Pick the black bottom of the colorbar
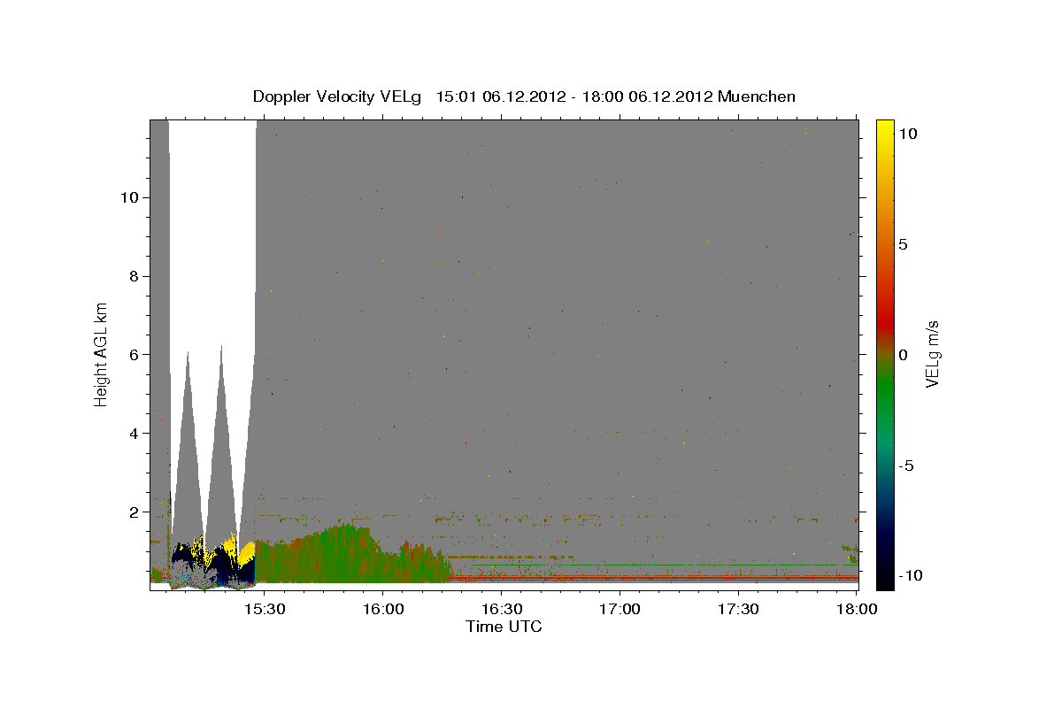This screenshot has width=1062, height=708. point(884,580)
